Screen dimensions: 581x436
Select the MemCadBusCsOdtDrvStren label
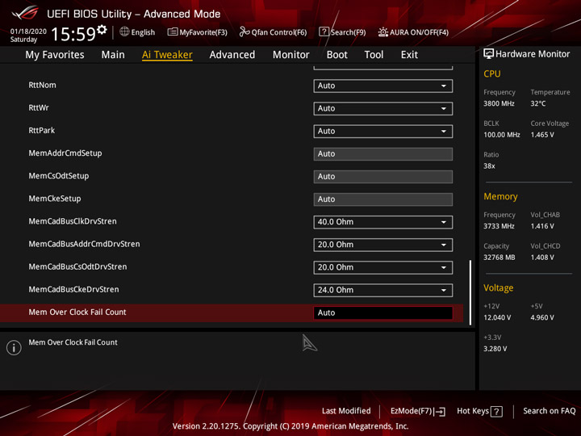pos(77,266)
